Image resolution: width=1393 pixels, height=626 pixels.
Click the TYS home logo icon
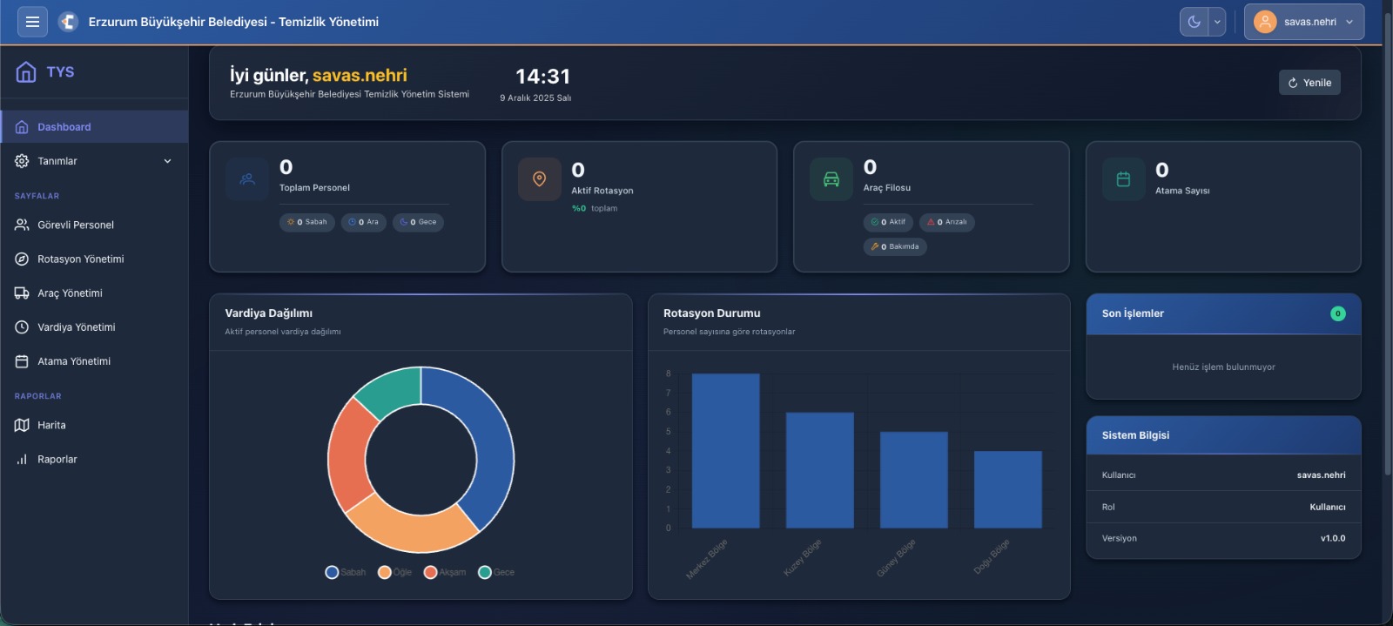tap(26, 71)
